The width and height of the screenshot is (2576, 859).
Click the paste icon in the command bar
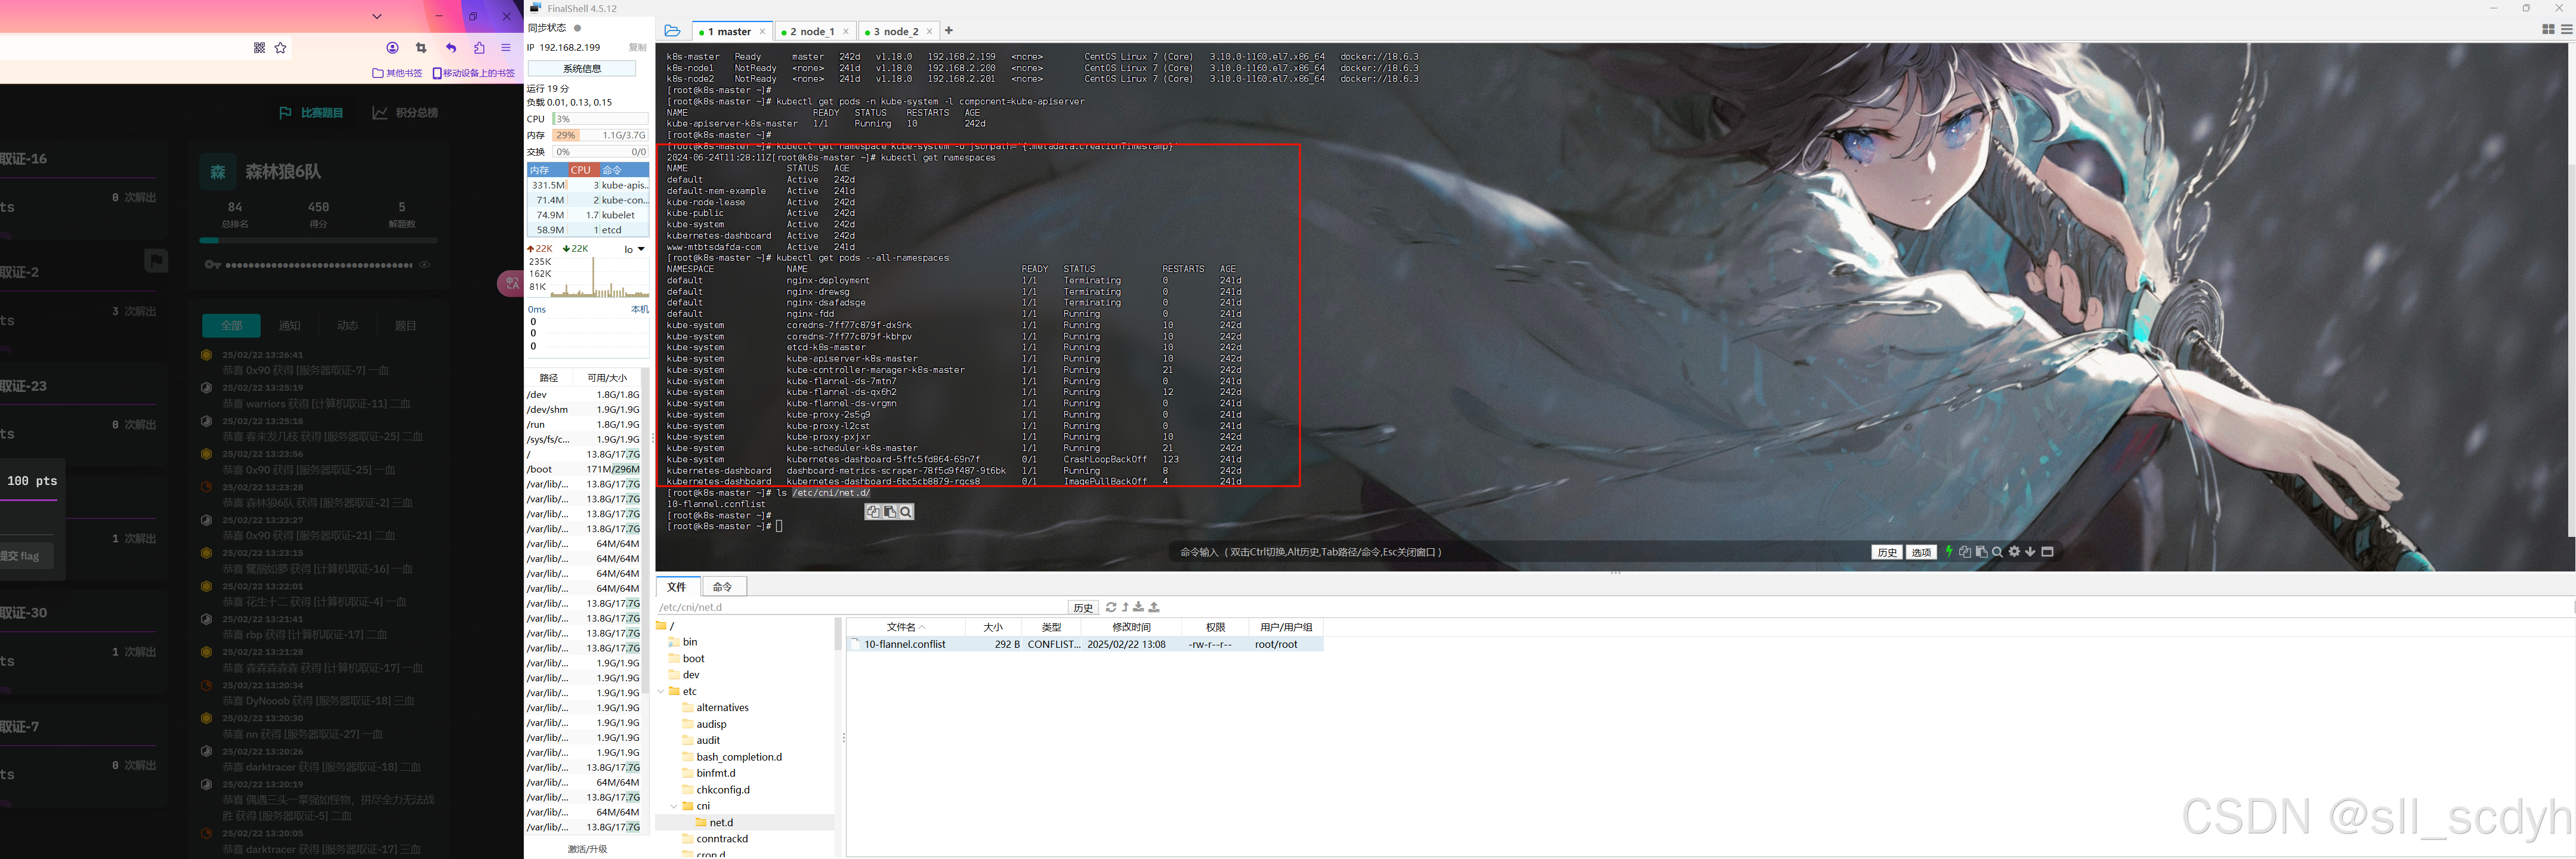coord(1981,552)
